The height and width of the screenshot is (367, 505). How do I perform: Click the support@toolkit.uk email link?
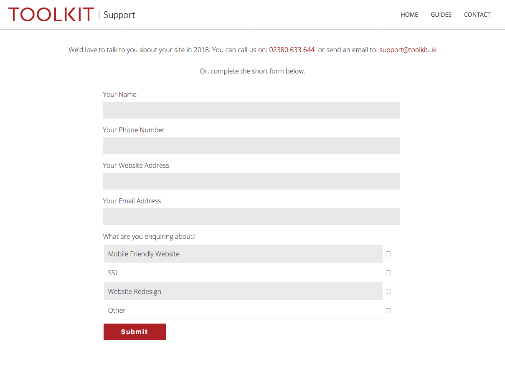[x=408, y=50]
